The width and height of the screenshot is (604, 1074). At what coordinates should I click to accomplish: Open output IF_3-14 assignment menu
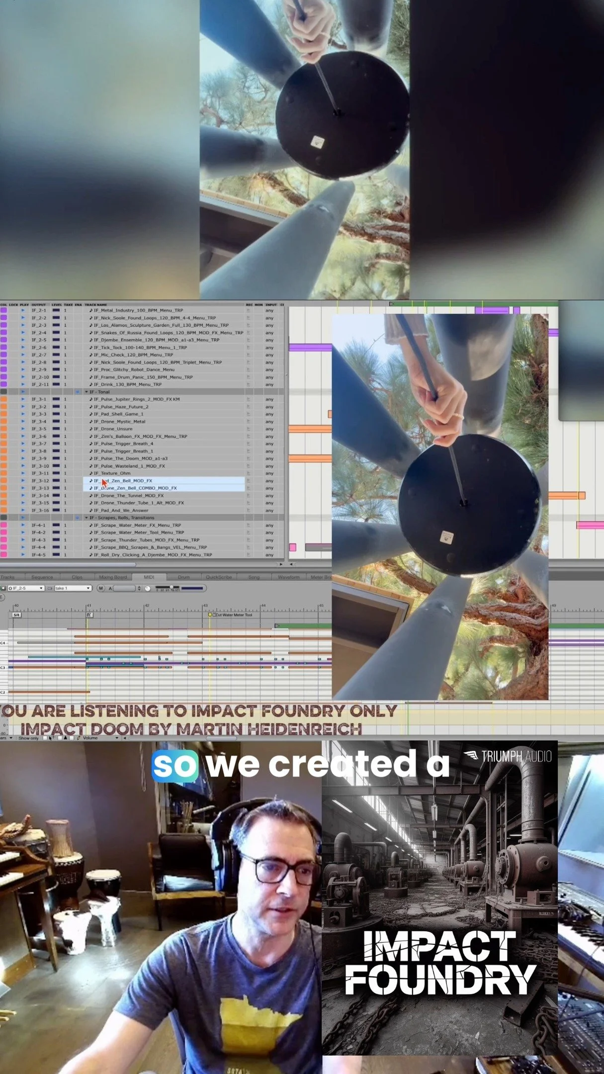point(40,496)
